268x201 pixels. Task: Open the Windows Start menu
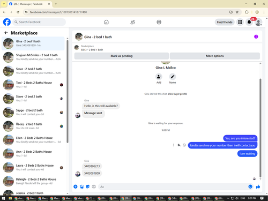pyautogui.click(x=3, y=198)
